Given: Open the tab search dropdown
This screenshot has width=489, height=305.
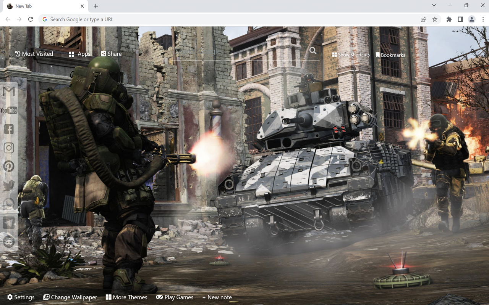Looking at the screenshot, I should point(434,5).
